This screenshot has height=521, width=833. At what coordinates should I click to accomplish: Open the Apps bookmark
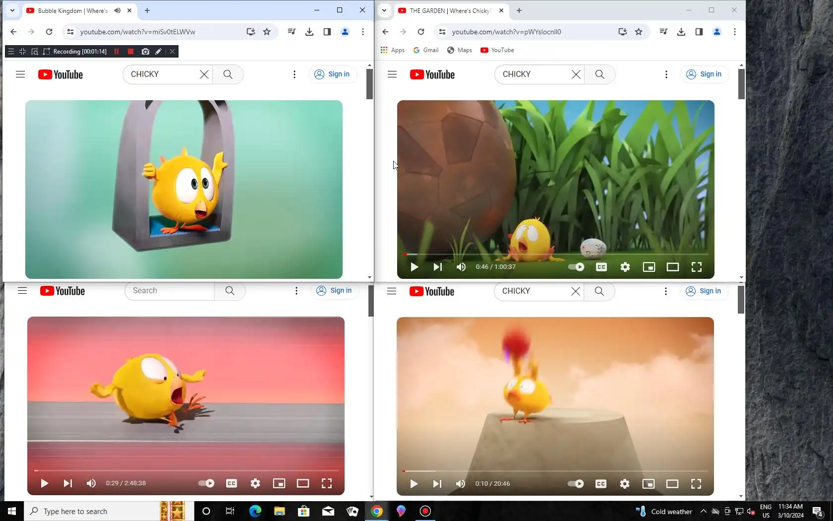(x=392, y=50)
